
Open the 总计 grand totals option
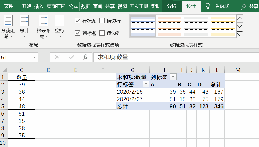point(24,26)
